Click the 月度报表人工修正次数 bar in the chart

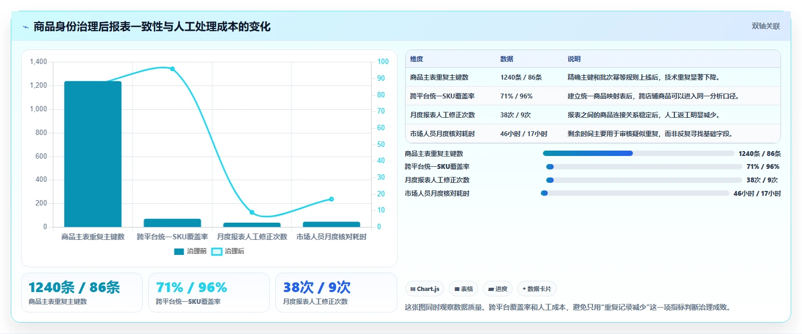click(252, 225)
